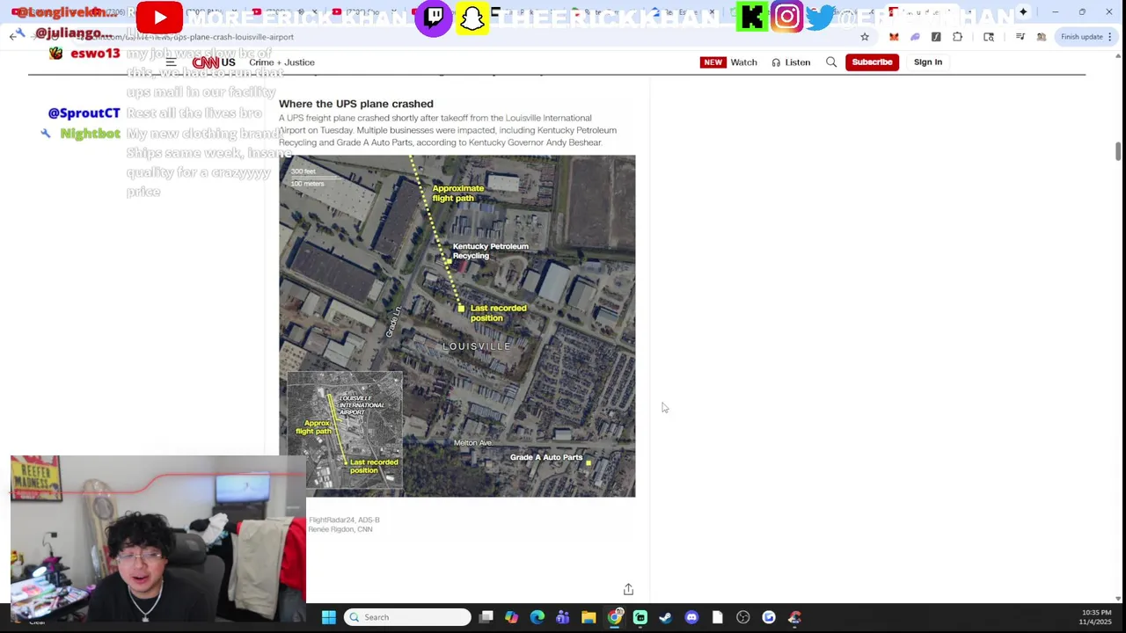This screenshot has height=633, width=1126.
Task: Open Microsoft Edge from the taskbar
Action: [x=537, y=617]
